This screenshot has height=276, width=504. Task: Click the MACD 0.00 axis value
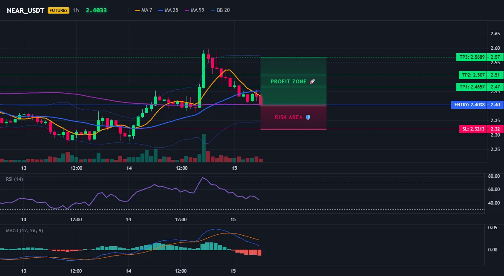493,250
